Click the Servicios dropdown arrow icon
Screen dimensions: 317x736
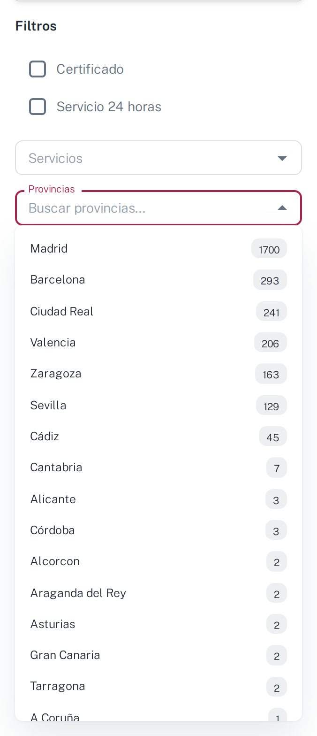282,159
